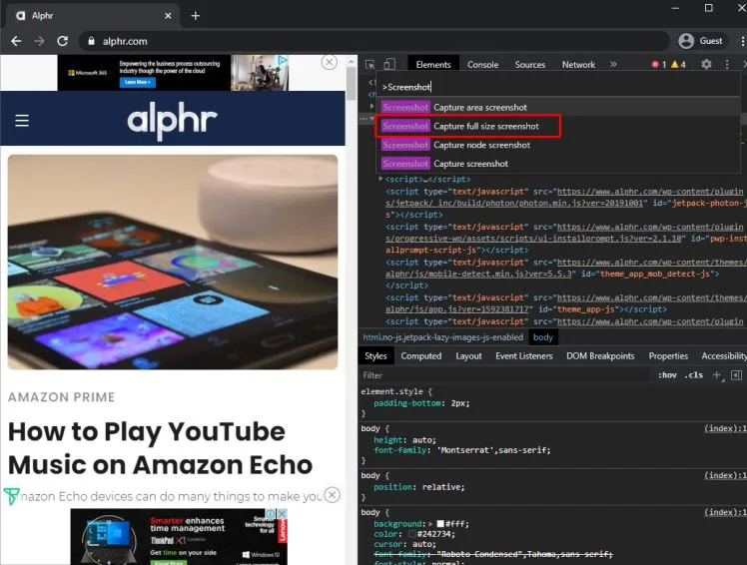
Task: Open the #242734 color swatch
Action: tap(412, 534)
